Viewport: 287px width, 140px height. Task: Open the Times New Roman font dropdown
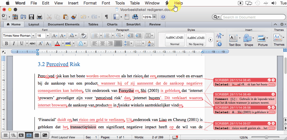click(33, 36)
